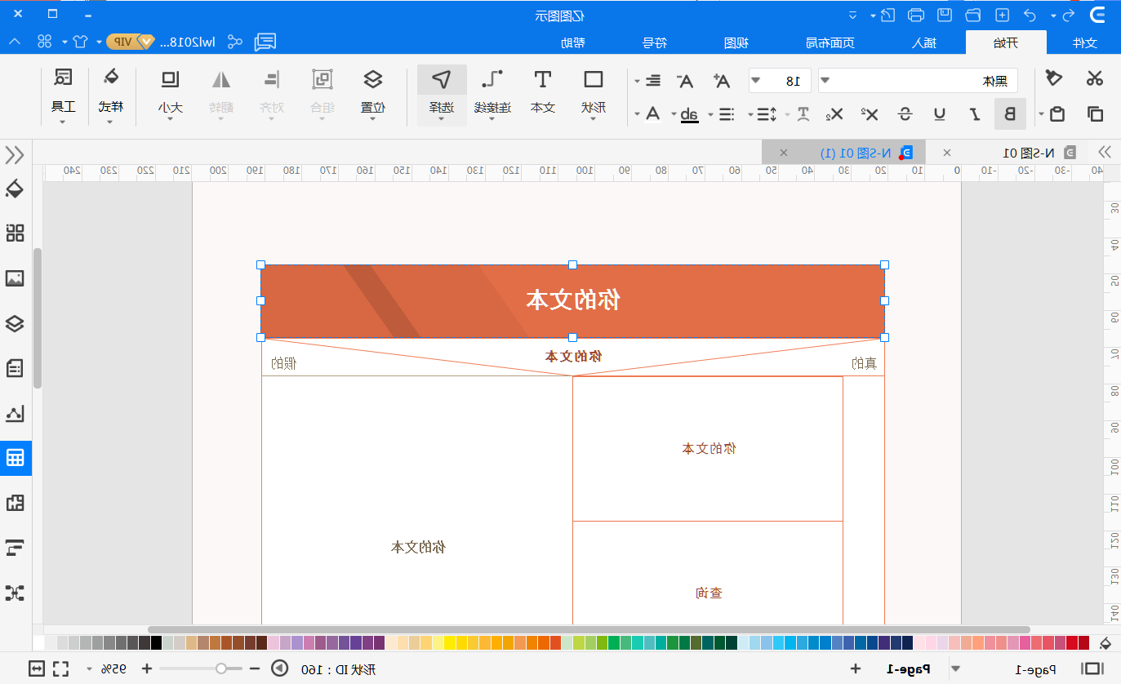The width and height of the screenshot is (1121, 684).
Task: Expand the collapsed side panel chevrons
Action: pos(15,154)
